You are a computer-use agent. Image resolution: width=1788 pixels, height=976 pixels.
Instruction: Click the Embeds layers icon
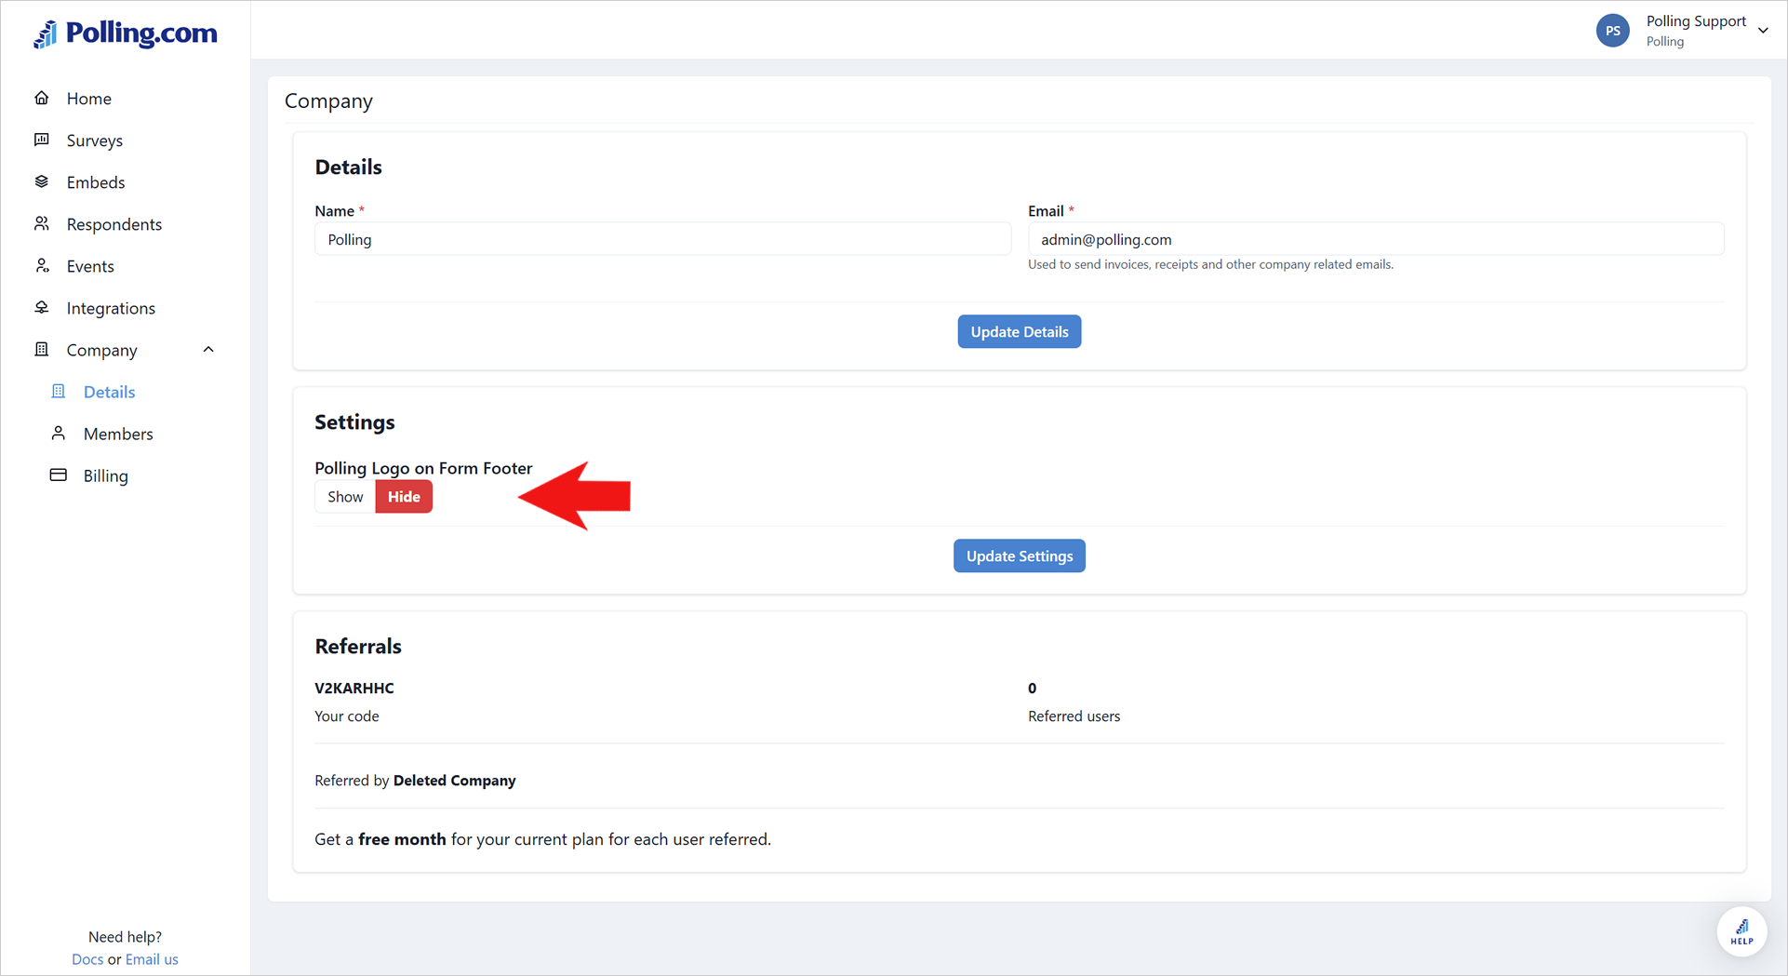pyautogui.click(x=42, y=181)
